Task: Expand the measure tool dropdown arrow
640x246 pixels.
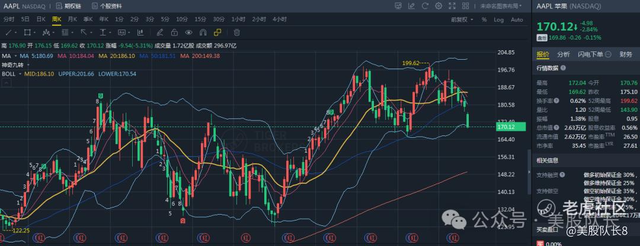Action: 110,33
